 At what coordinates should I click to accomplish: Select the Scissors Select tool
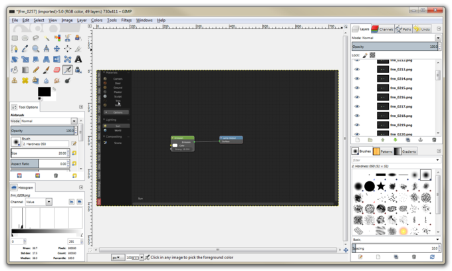pyautogui.click(x=67, y=38)
